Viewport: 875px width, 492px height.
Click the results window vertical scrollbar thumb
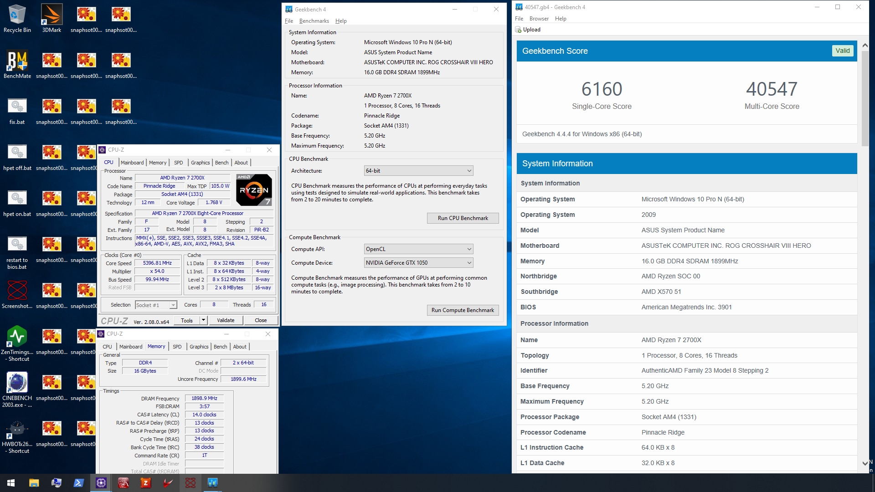[865, 98]
